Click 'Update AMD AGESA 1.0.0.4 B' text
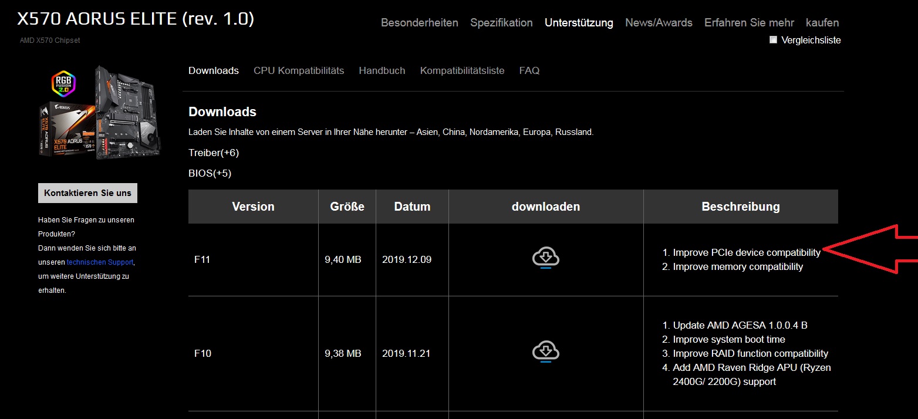Image resolution: width=918 pixels, height=419 pixels. click(740, 325)
